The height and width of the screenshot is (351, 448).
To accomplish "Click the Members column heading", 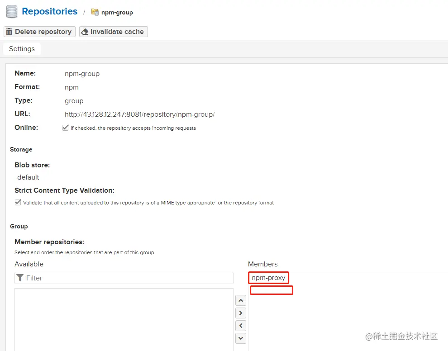I will (263, 264).
